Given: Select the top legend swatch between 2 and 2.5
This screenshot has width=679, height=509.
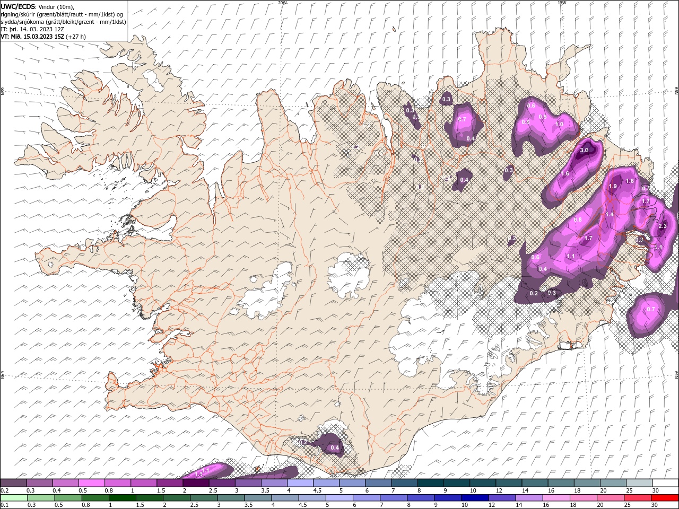Looking at the screenshot, I should 196,483.
